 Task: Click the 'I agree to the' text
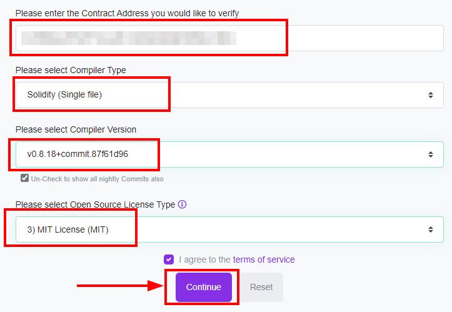[204, 259]
